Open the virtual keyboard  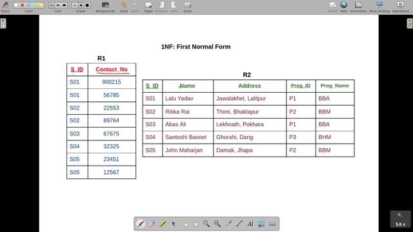(272, 224)
